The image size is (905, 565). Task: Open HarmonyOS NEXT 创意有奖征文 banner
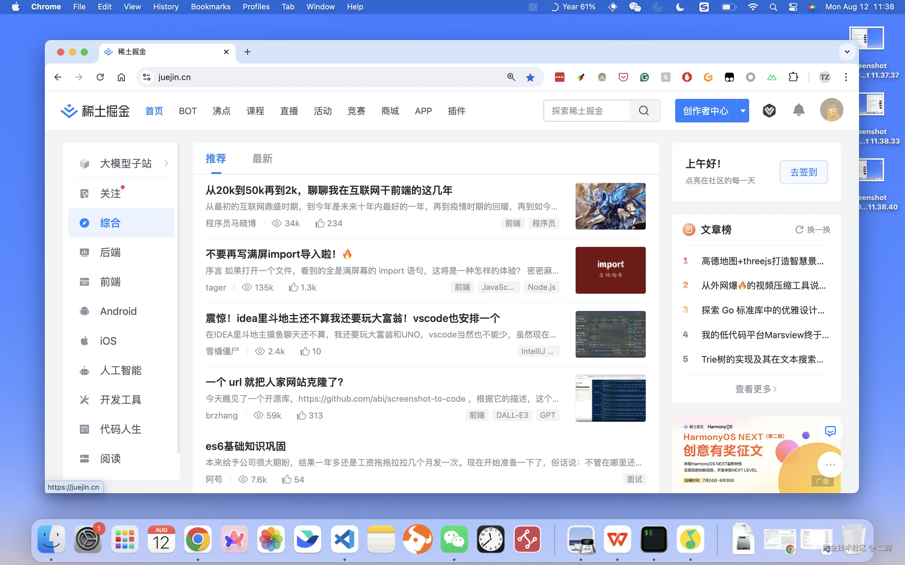point(756,454)
